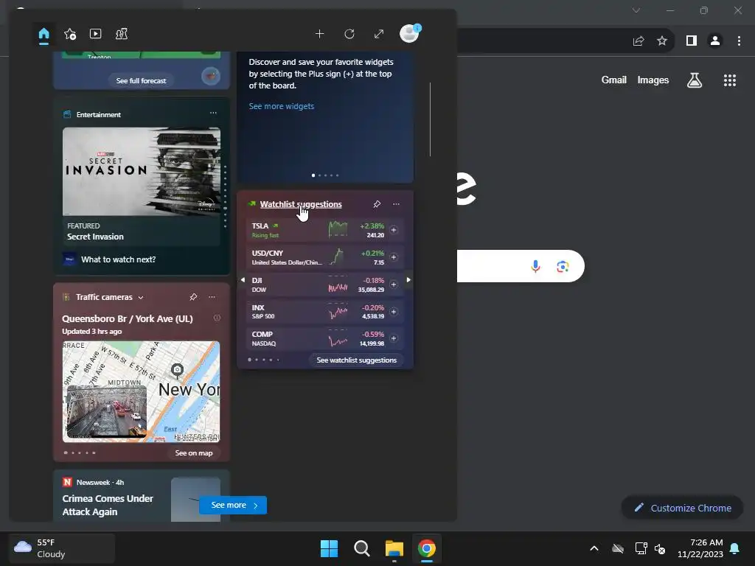
Task: Add DJI DOW to watchlist
Action: pyautogui.click(x=394, y=284)
